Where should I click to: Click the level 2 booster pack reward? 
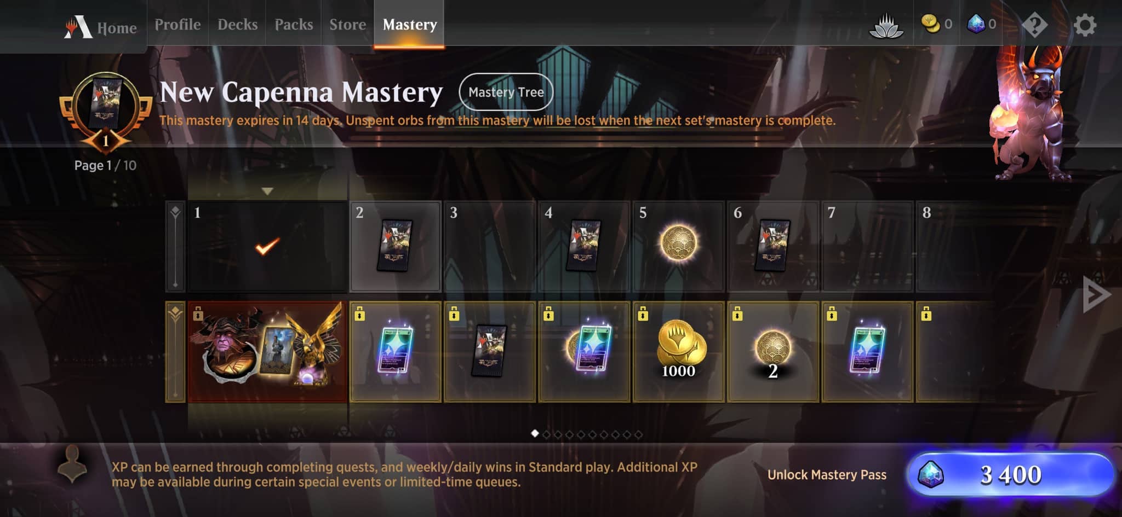395,246
